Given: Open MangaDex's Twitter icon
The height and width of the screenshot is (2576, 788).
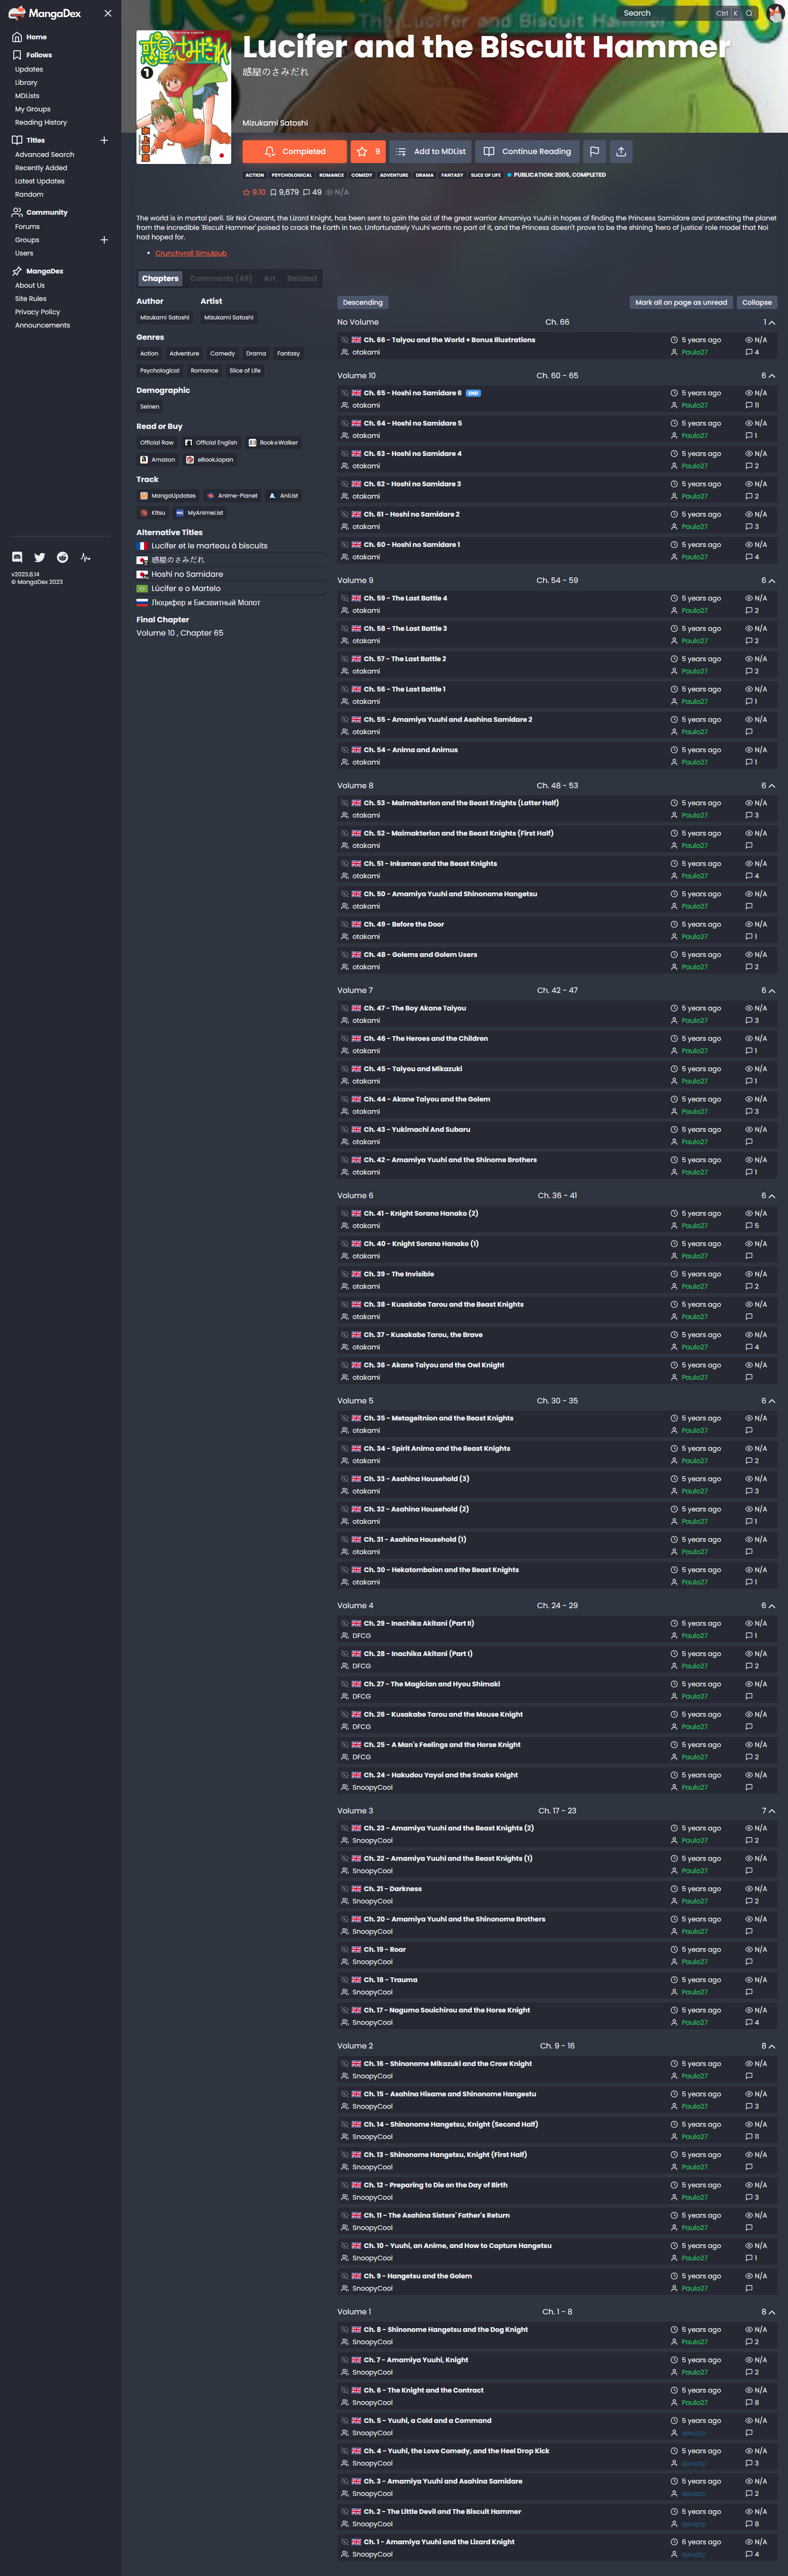Looking at the screenshot, I should [39, 557].
